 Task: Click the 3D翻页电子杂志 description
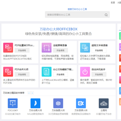click(104, 114)
